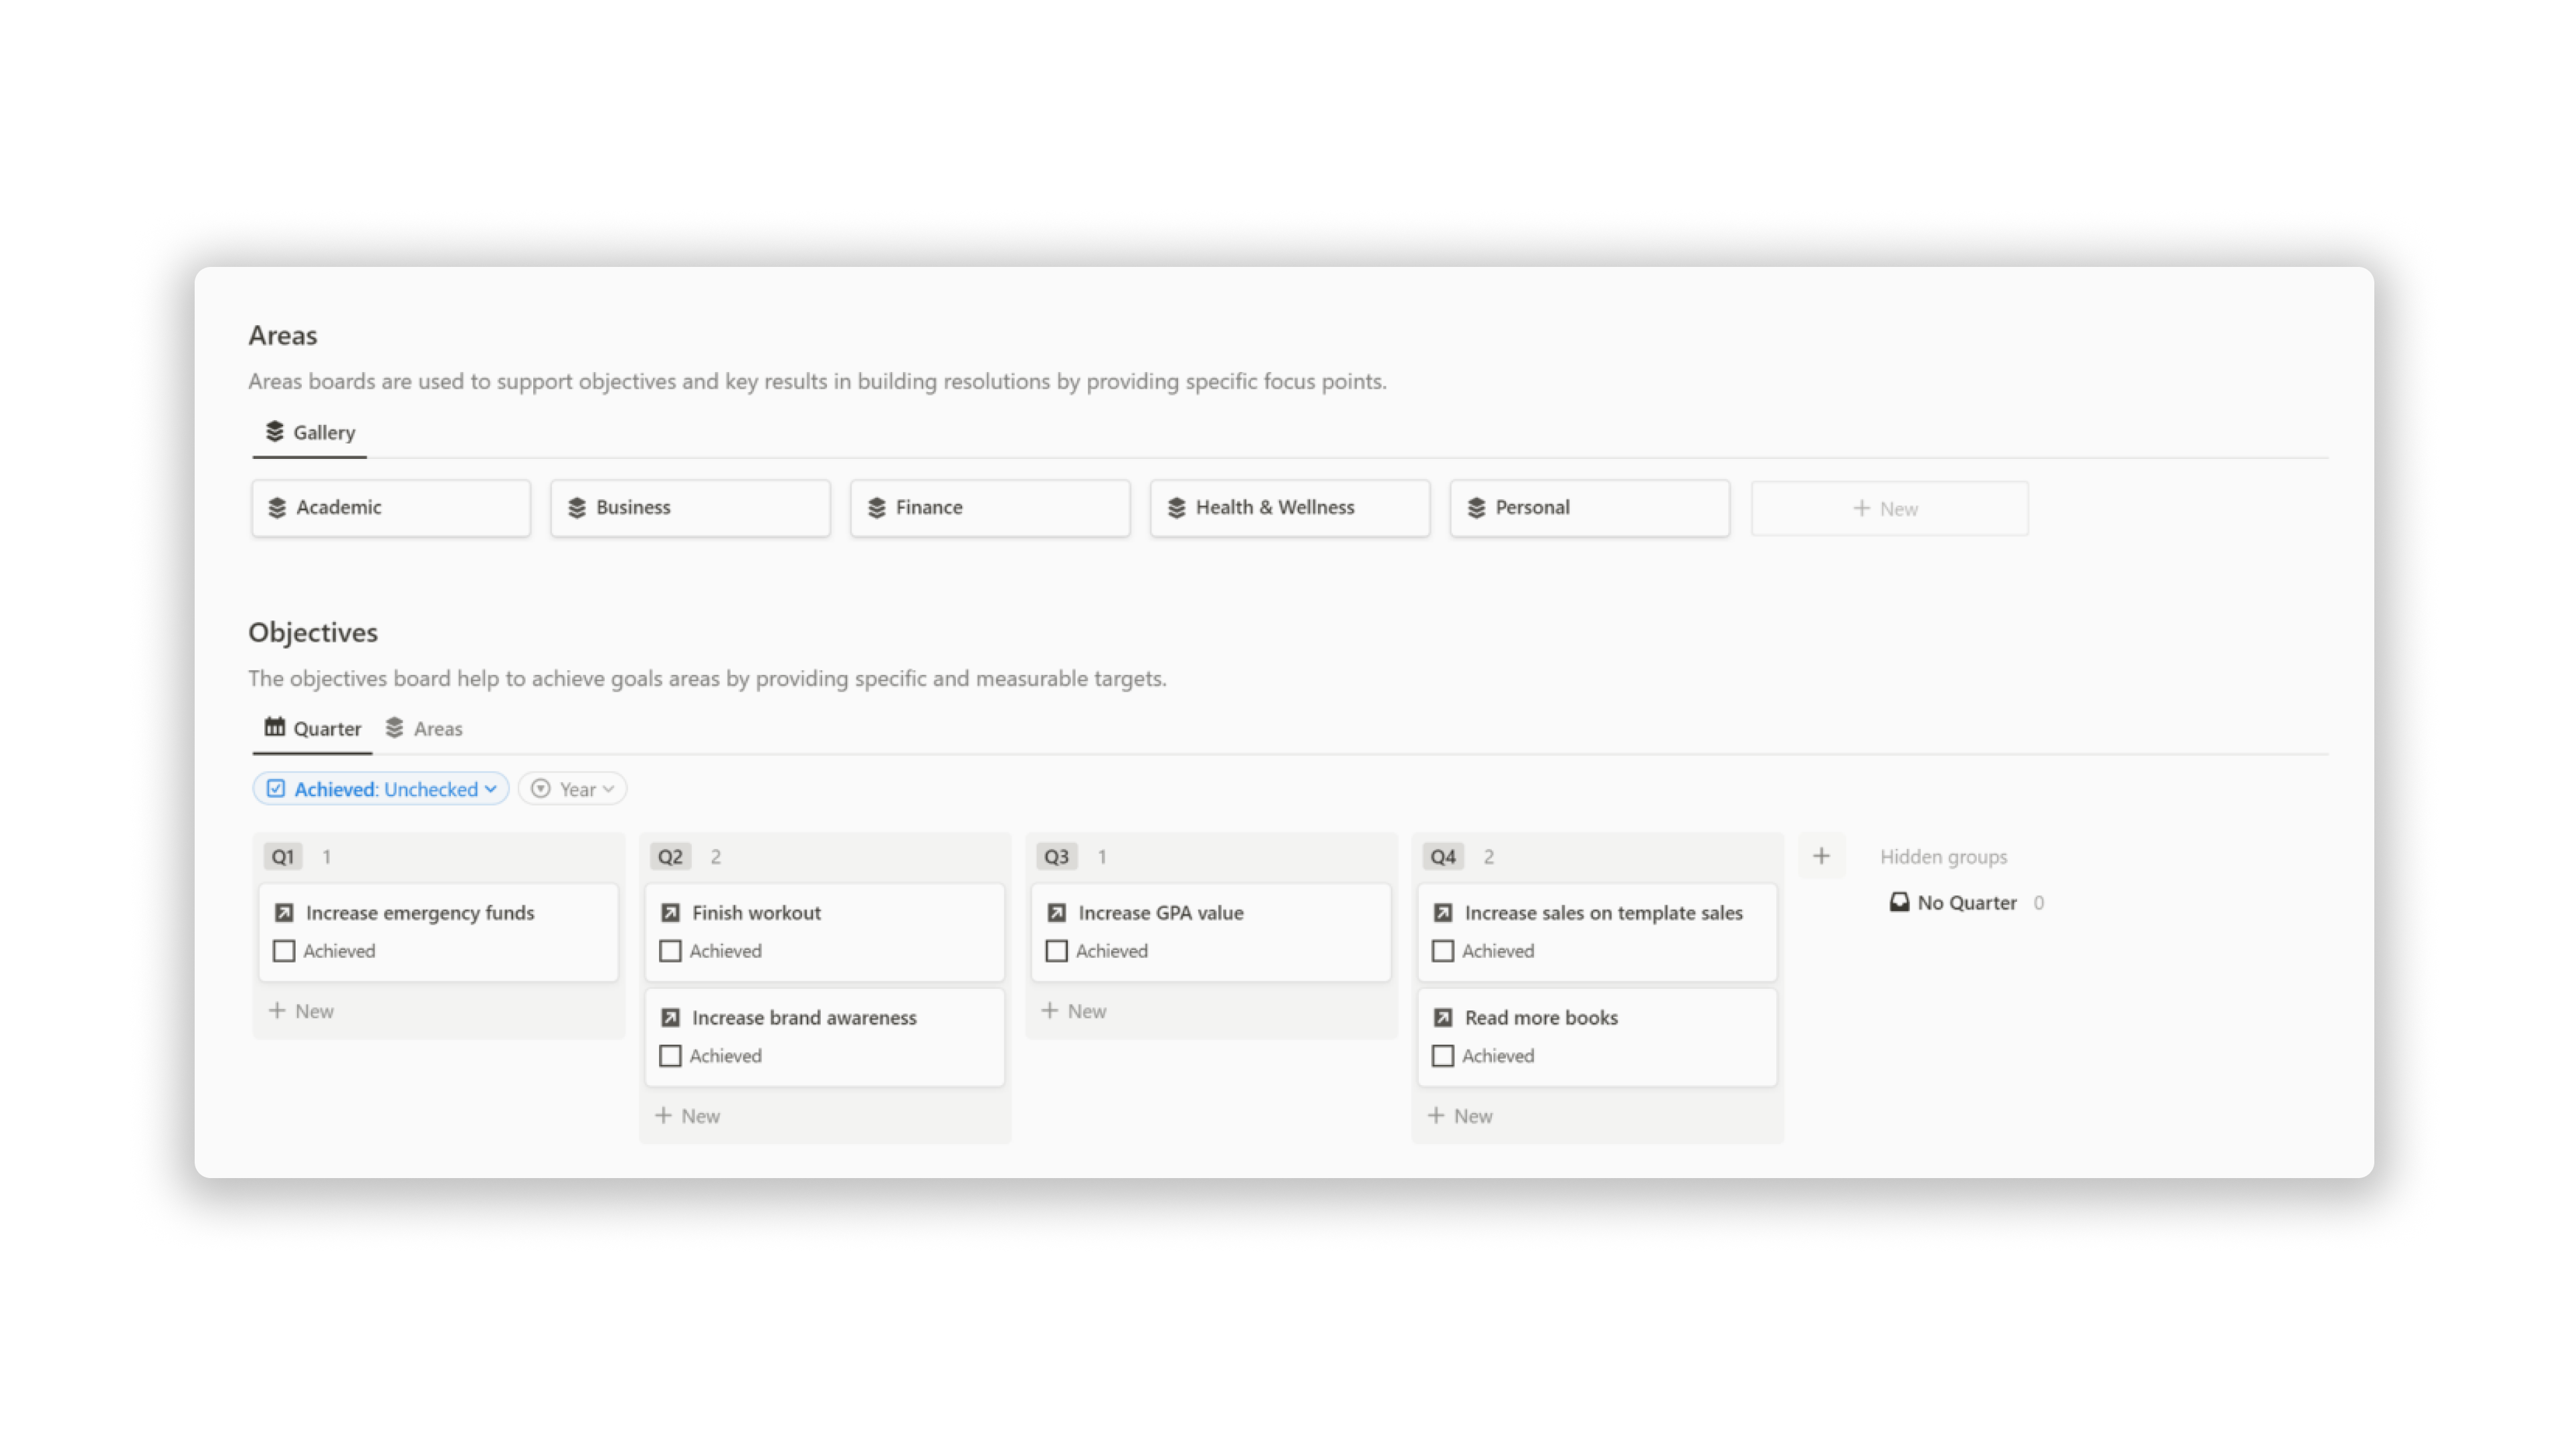Check Achieved for Finish workout
2569x1445 pixels.
click(x=670, y=951)
